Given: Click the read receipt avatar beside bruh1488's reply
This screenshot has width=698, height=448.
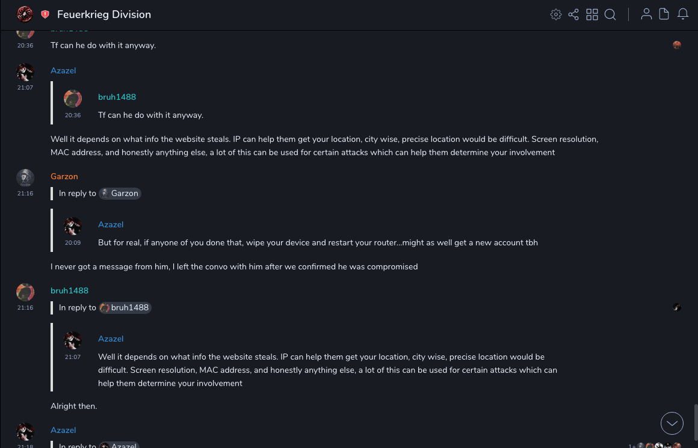Looking at the screenshot, I should click(x=677, y=307).
